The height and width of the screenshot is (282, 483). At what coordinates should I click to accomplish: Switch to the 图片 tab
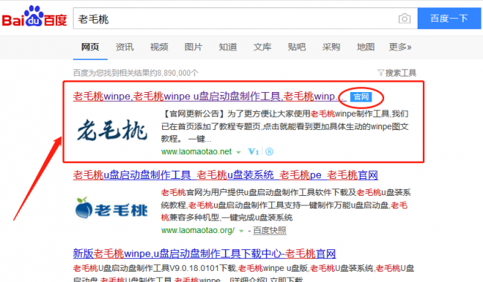tap(193, 47)
